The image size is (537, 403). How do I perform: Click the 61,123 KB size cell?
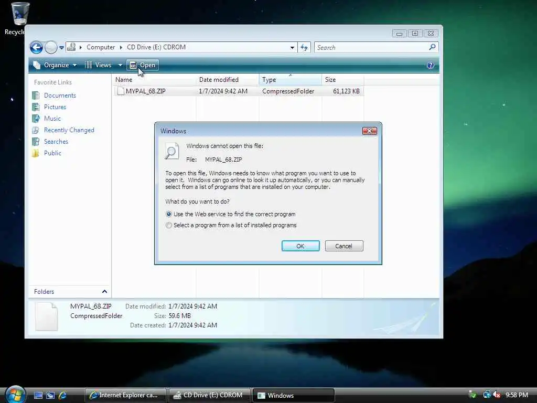[x=346, y=91]
